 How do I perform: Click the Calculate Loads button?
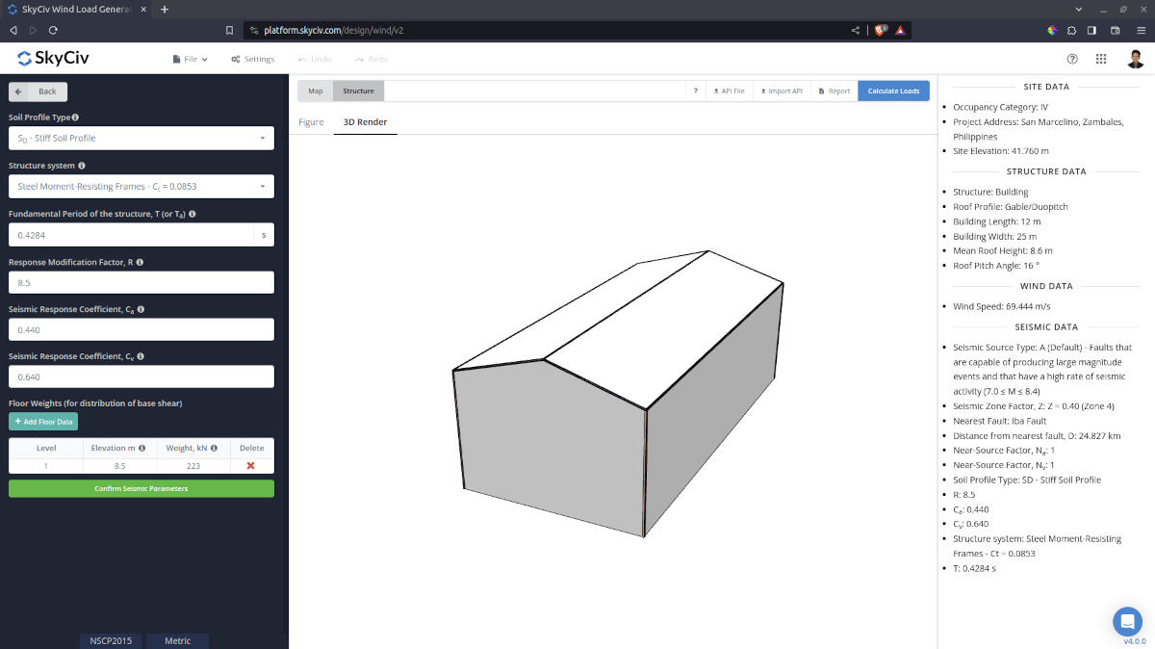893,91
